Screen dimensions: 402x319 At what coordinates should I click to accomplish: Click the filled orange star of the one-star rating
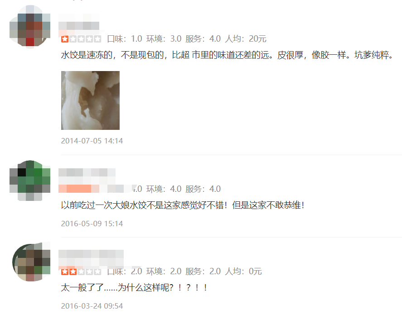pos(65,39)
